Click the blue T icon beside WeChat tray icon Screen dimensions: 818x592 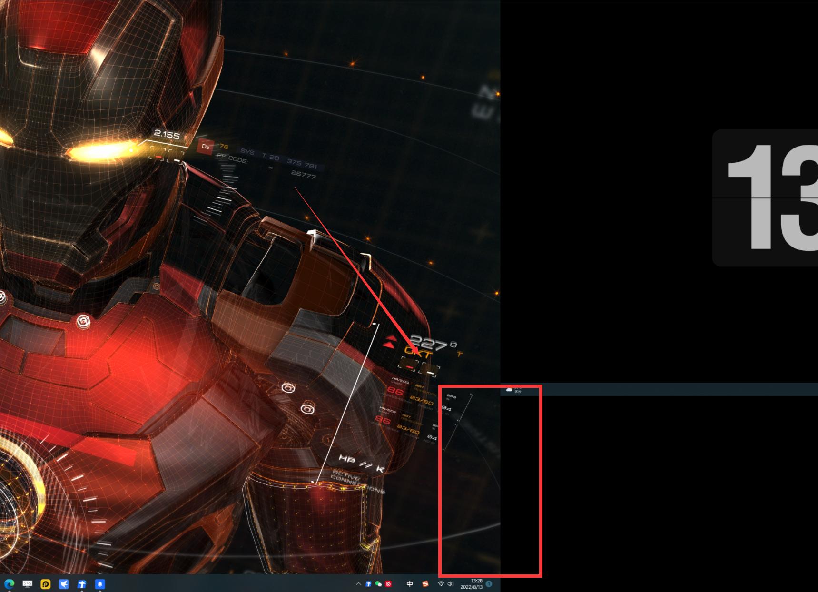pos(368,584)
